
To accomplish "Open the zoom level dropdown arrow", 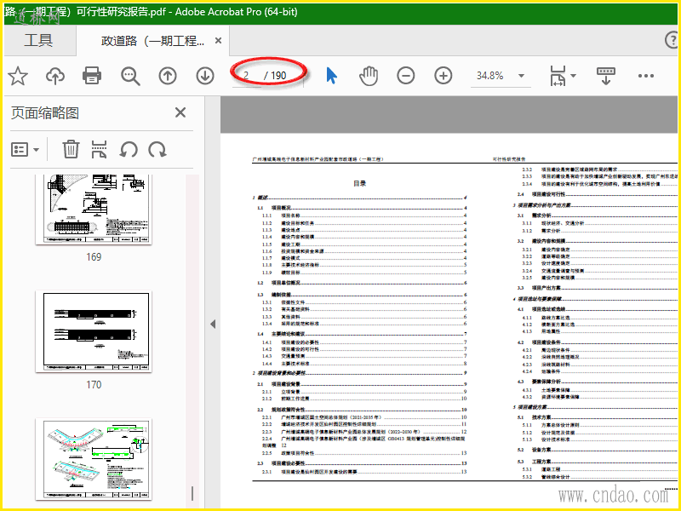I will (x=521, y=76).
